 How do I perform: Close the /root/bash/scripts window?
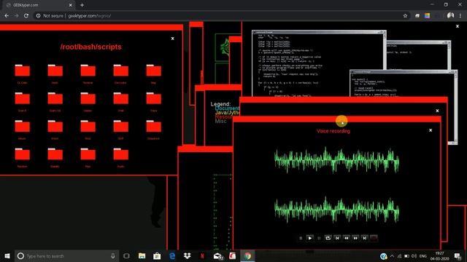point(172,39)
